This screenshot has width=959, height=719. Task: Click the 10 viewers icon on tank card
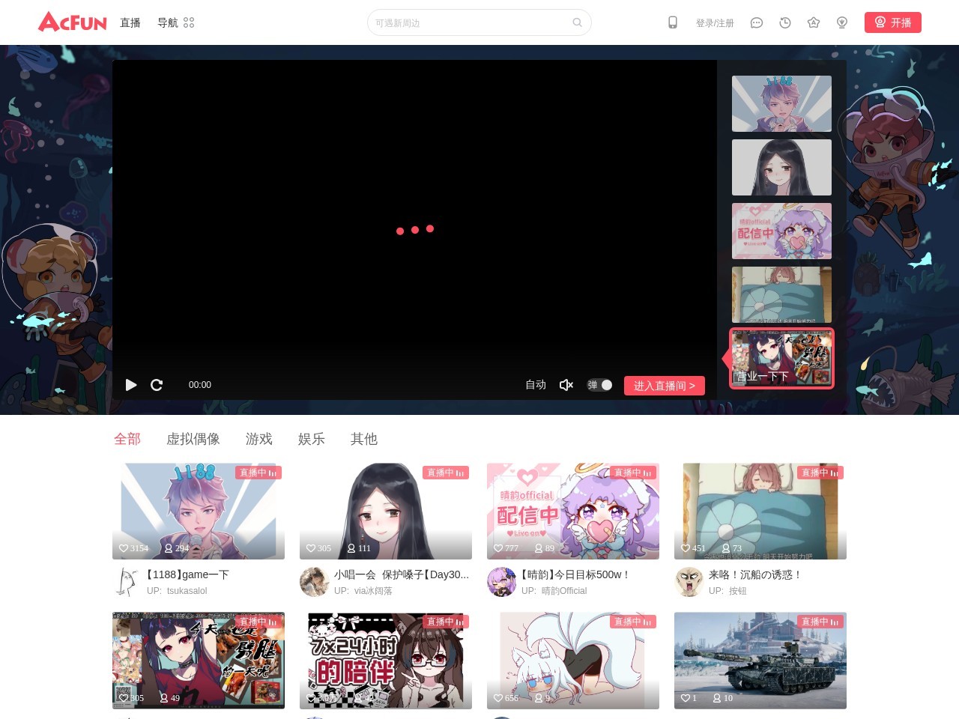717,698
